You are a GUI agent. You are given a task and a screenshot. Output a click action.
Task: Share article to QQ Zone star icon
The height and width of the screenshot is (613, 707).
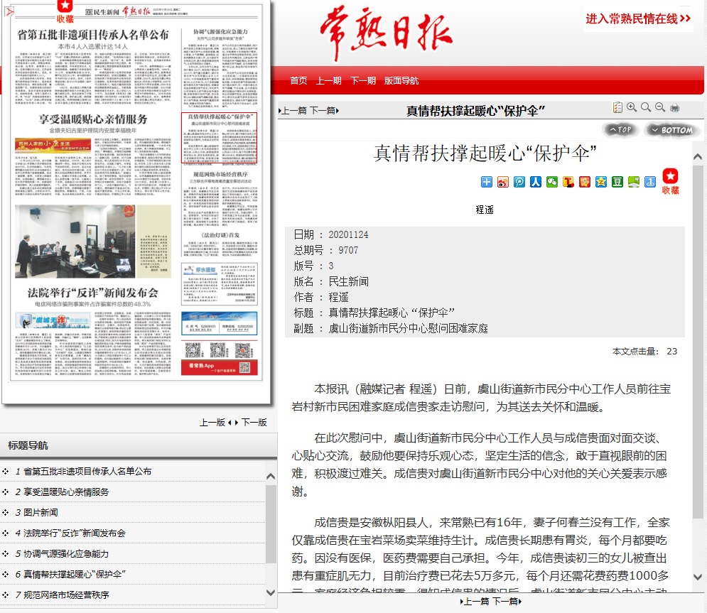(601, 182)
